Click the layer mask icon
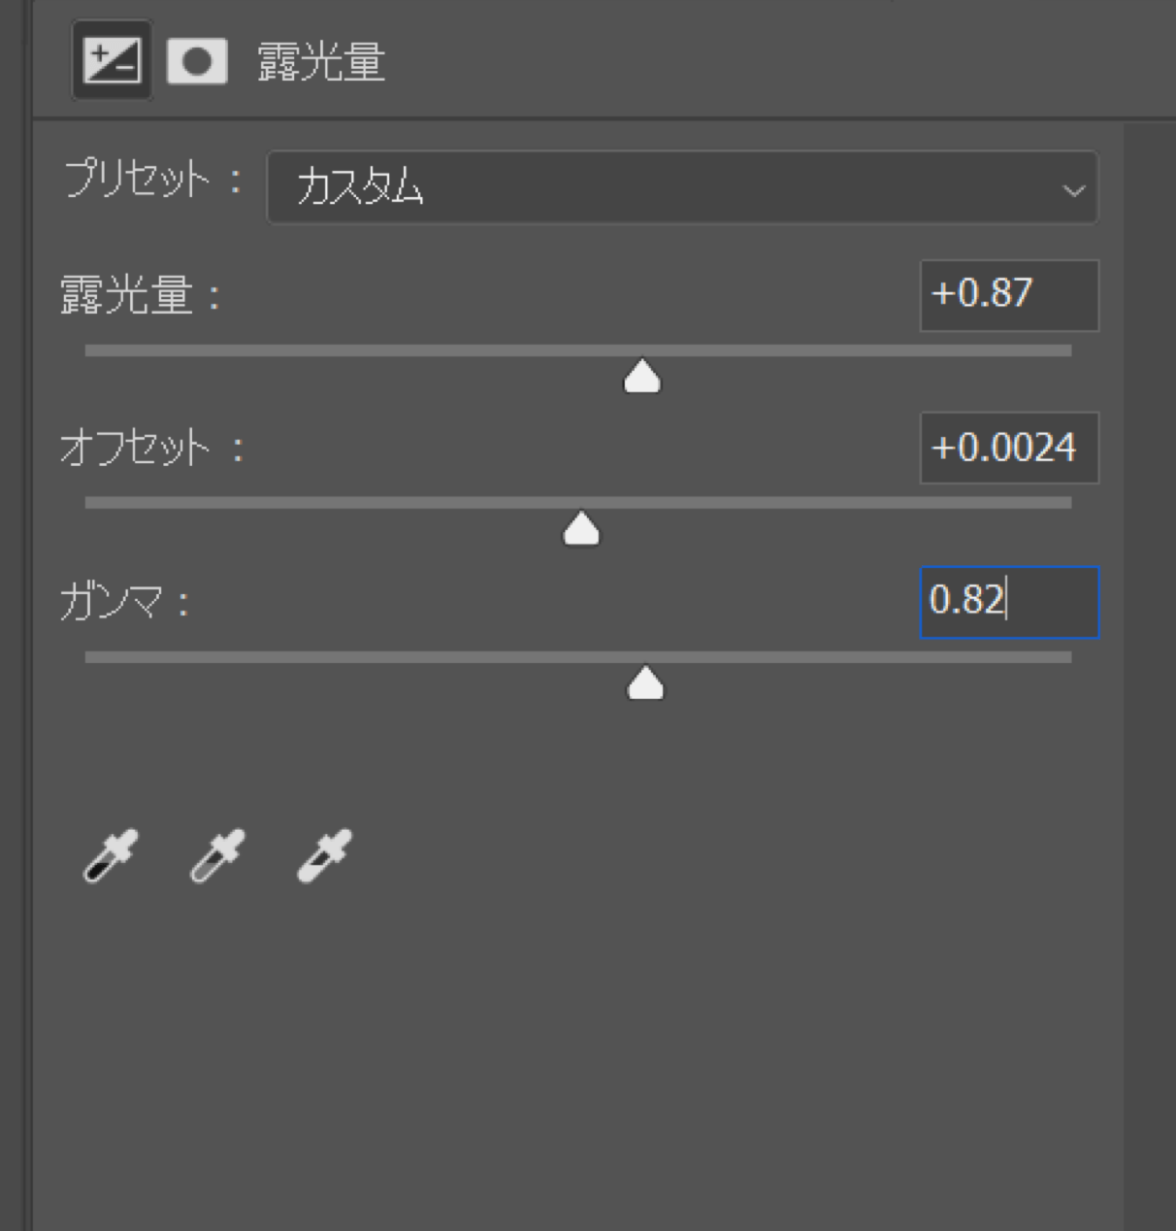 (x=197, y=62)
